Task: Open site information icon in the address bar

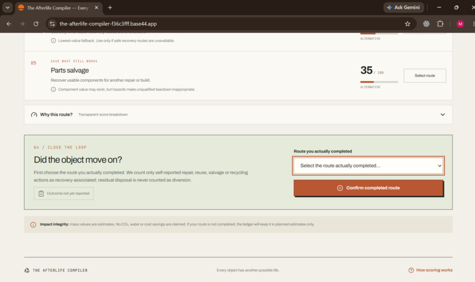Action: [52, 24]
